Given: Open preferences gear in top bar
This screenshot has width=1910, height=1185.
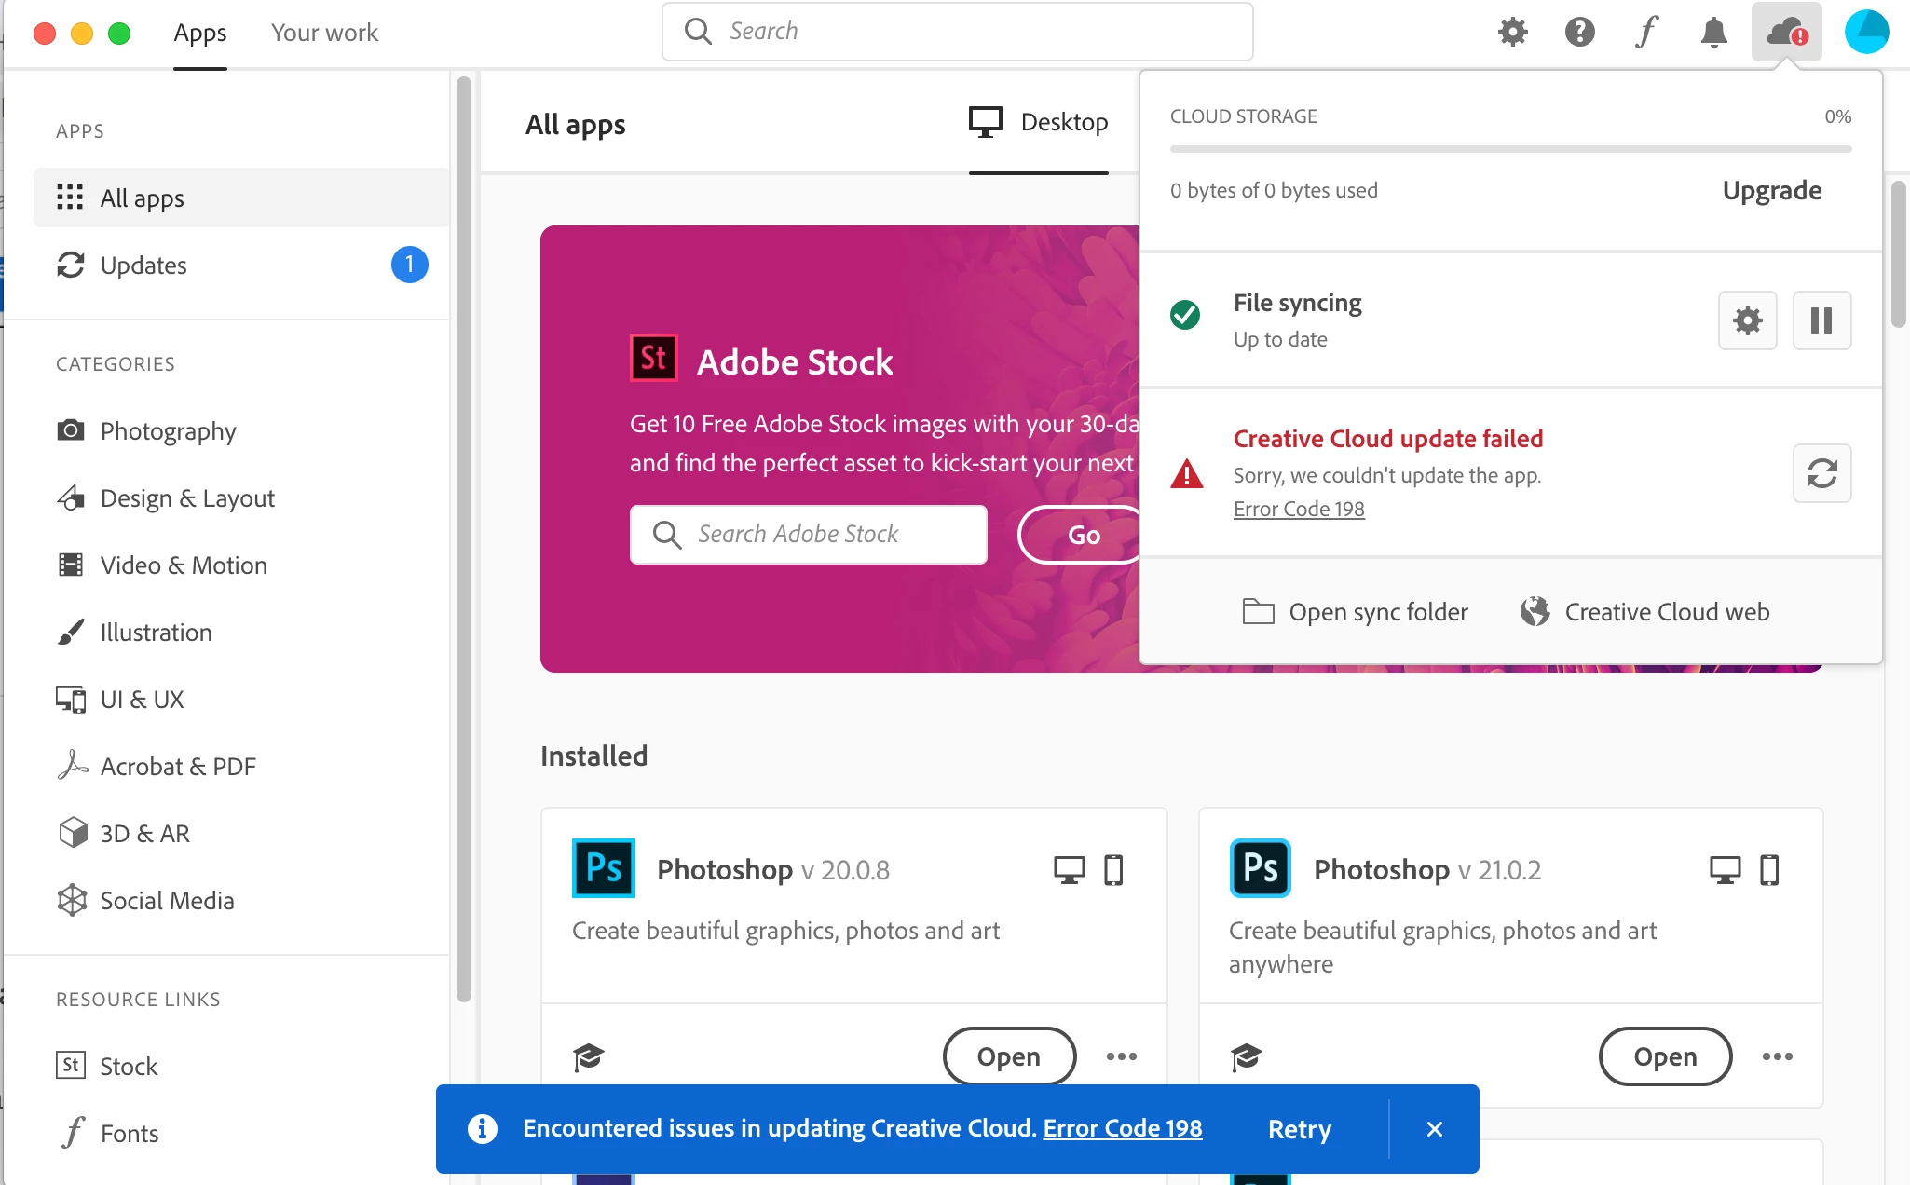Looking at the screenshot, I should click(x=1512, y=32).
